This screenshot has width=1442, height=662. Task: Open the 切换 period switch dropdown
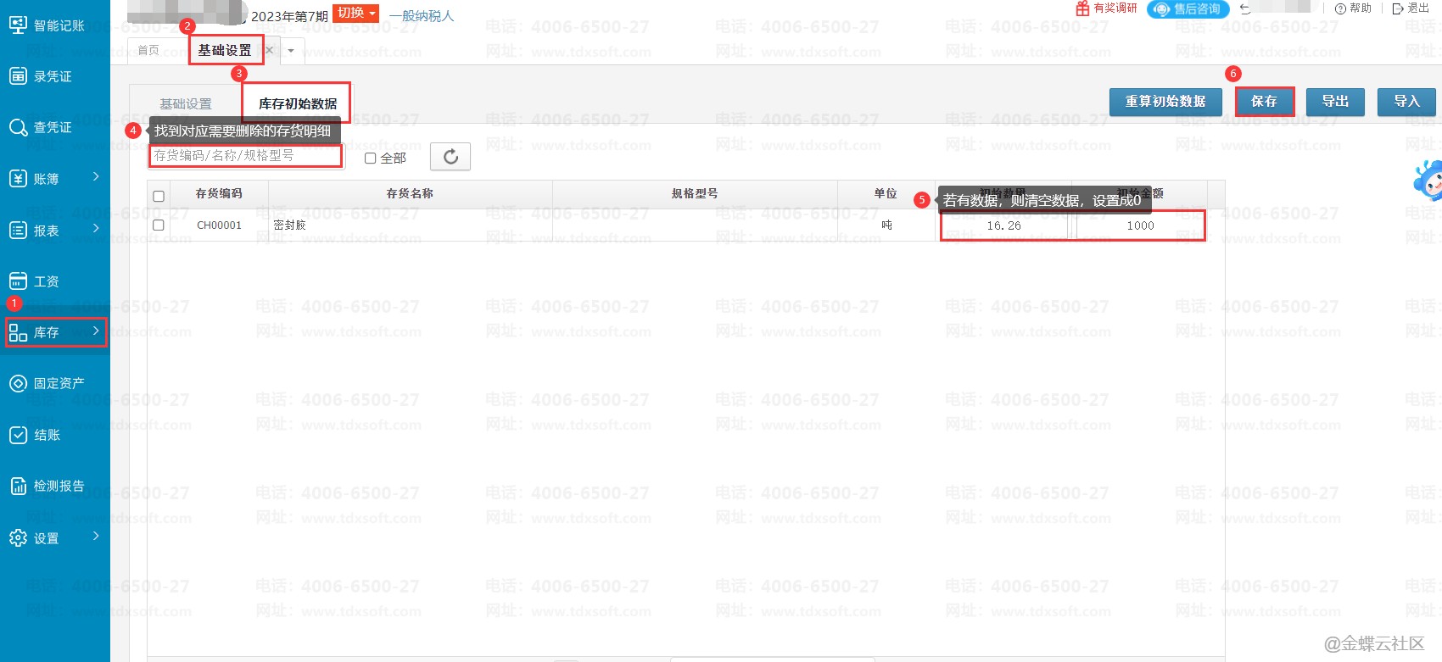coord(355,14)
